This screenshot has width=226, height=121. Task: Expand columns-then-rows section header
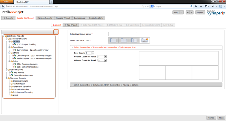coord(146,85)
